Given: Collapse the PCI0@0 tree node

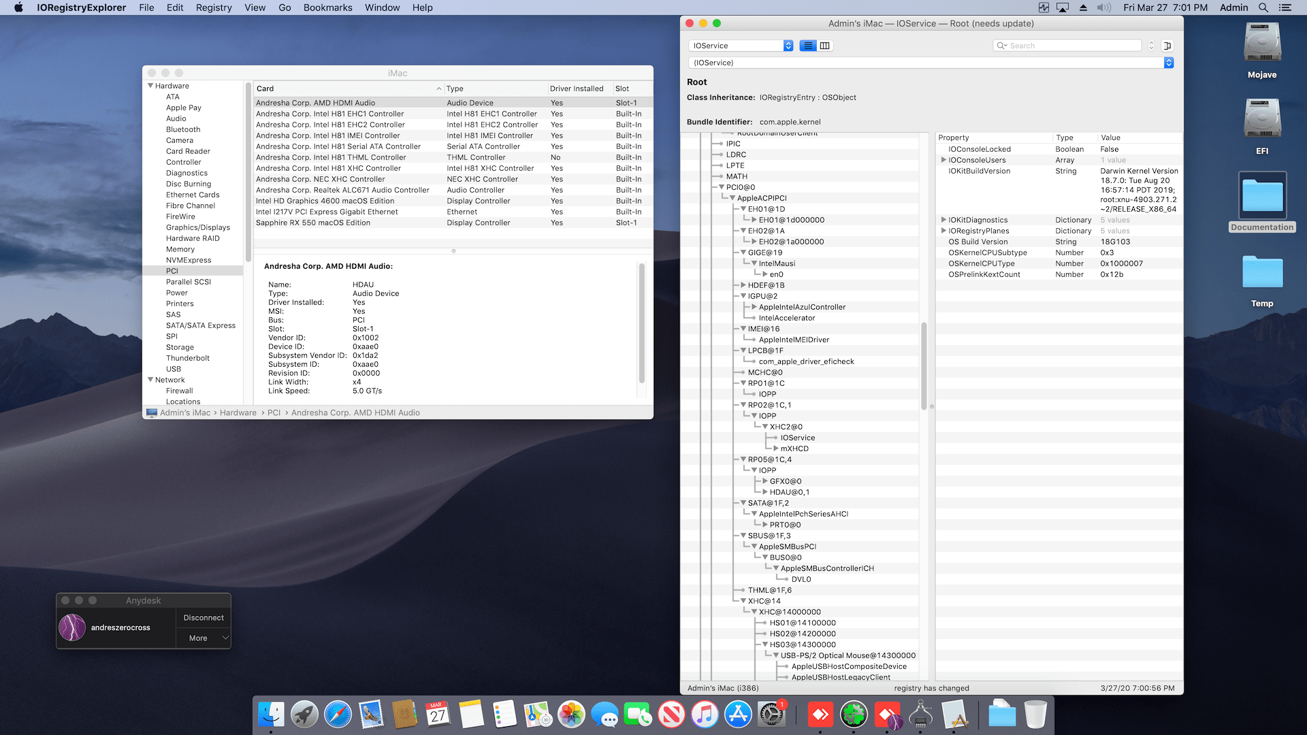Looking at the screenshot, I should (x=722, y=187).
